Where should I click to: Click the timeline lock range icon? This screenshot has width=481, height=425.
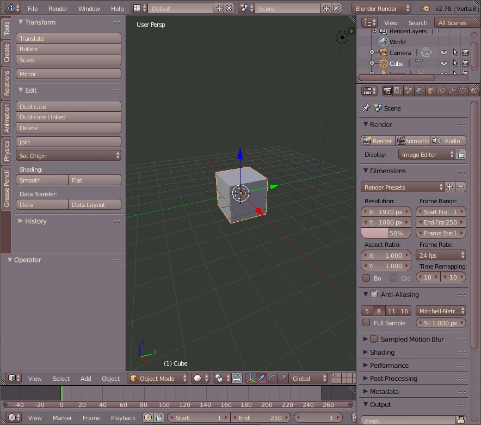point(159,418)
